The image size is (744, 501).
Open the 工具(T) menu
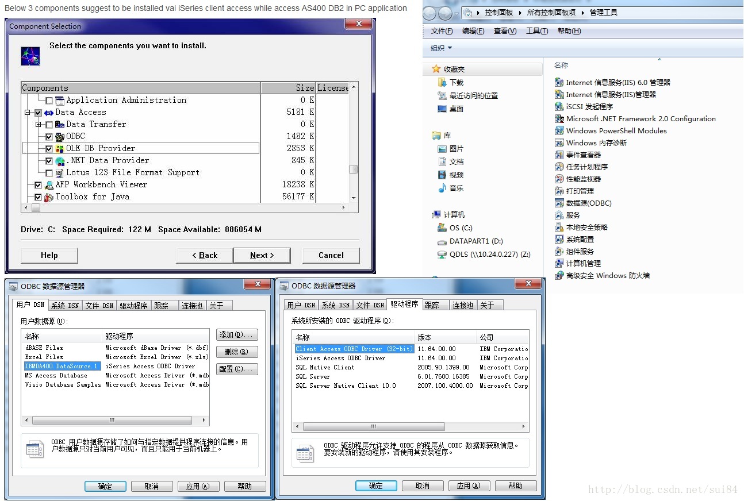pyautogui.click(x=537, y=31)
